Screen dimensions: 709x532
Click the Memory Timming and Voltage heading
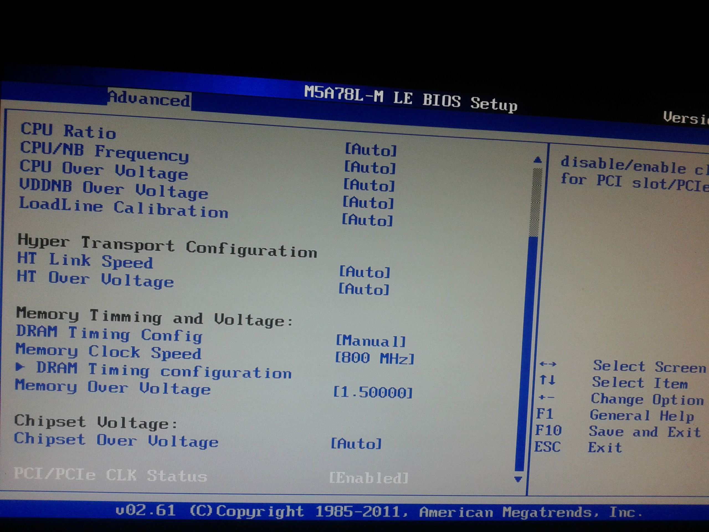[x=155, y=317]
